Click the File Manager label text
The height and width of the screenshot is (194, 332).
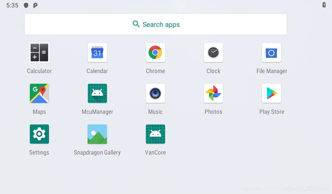coord(272,71)
